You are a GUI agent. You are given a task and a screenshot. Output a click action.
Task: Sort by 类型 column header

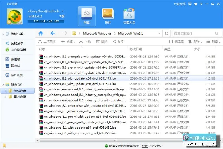[x=168, y=49]
